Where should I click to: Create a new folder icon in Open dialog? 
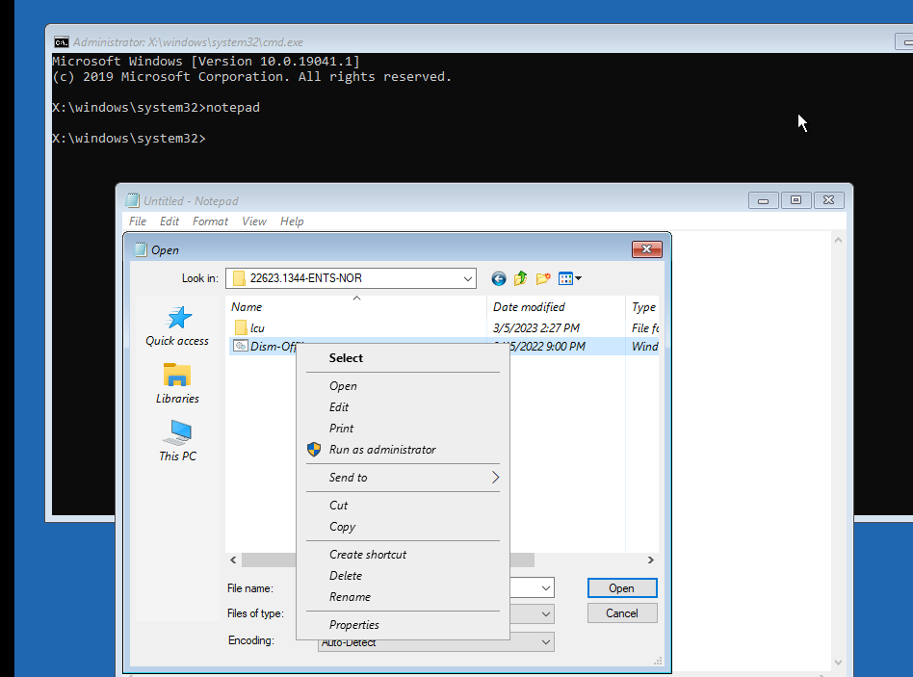coord(543,279)
